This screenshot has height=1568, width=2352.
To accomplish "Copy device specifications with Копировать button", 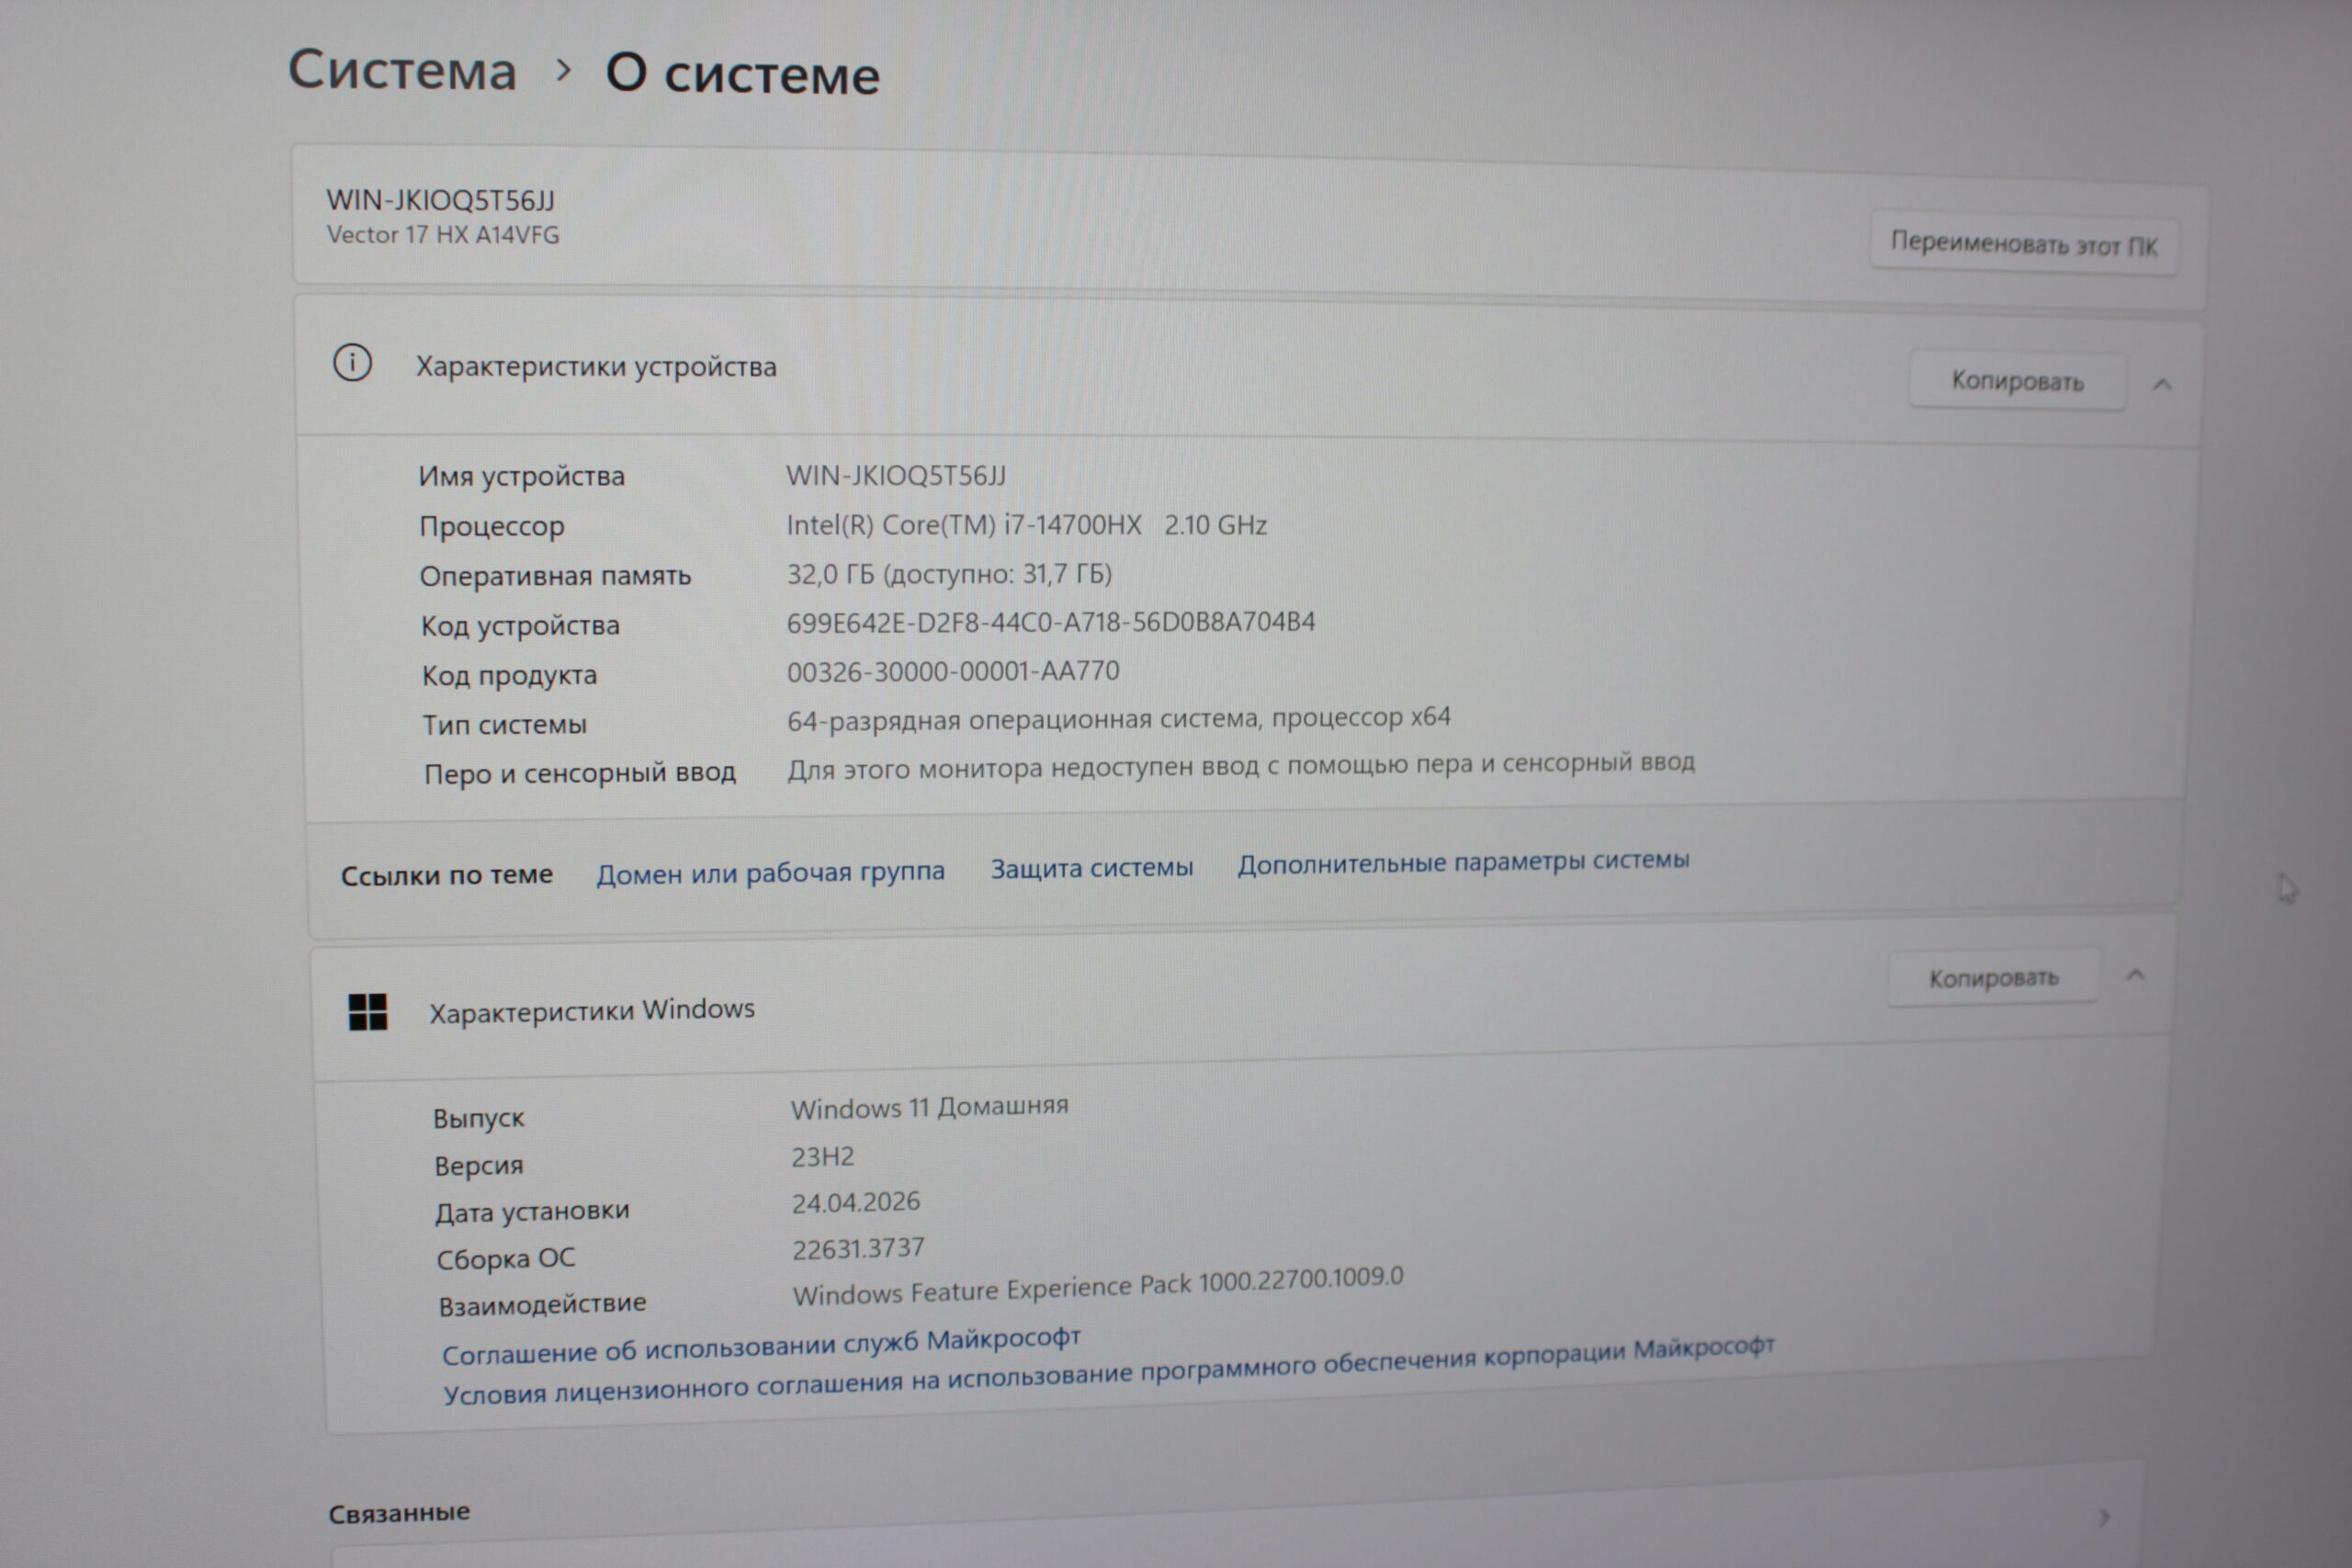I will [2016, 381].
